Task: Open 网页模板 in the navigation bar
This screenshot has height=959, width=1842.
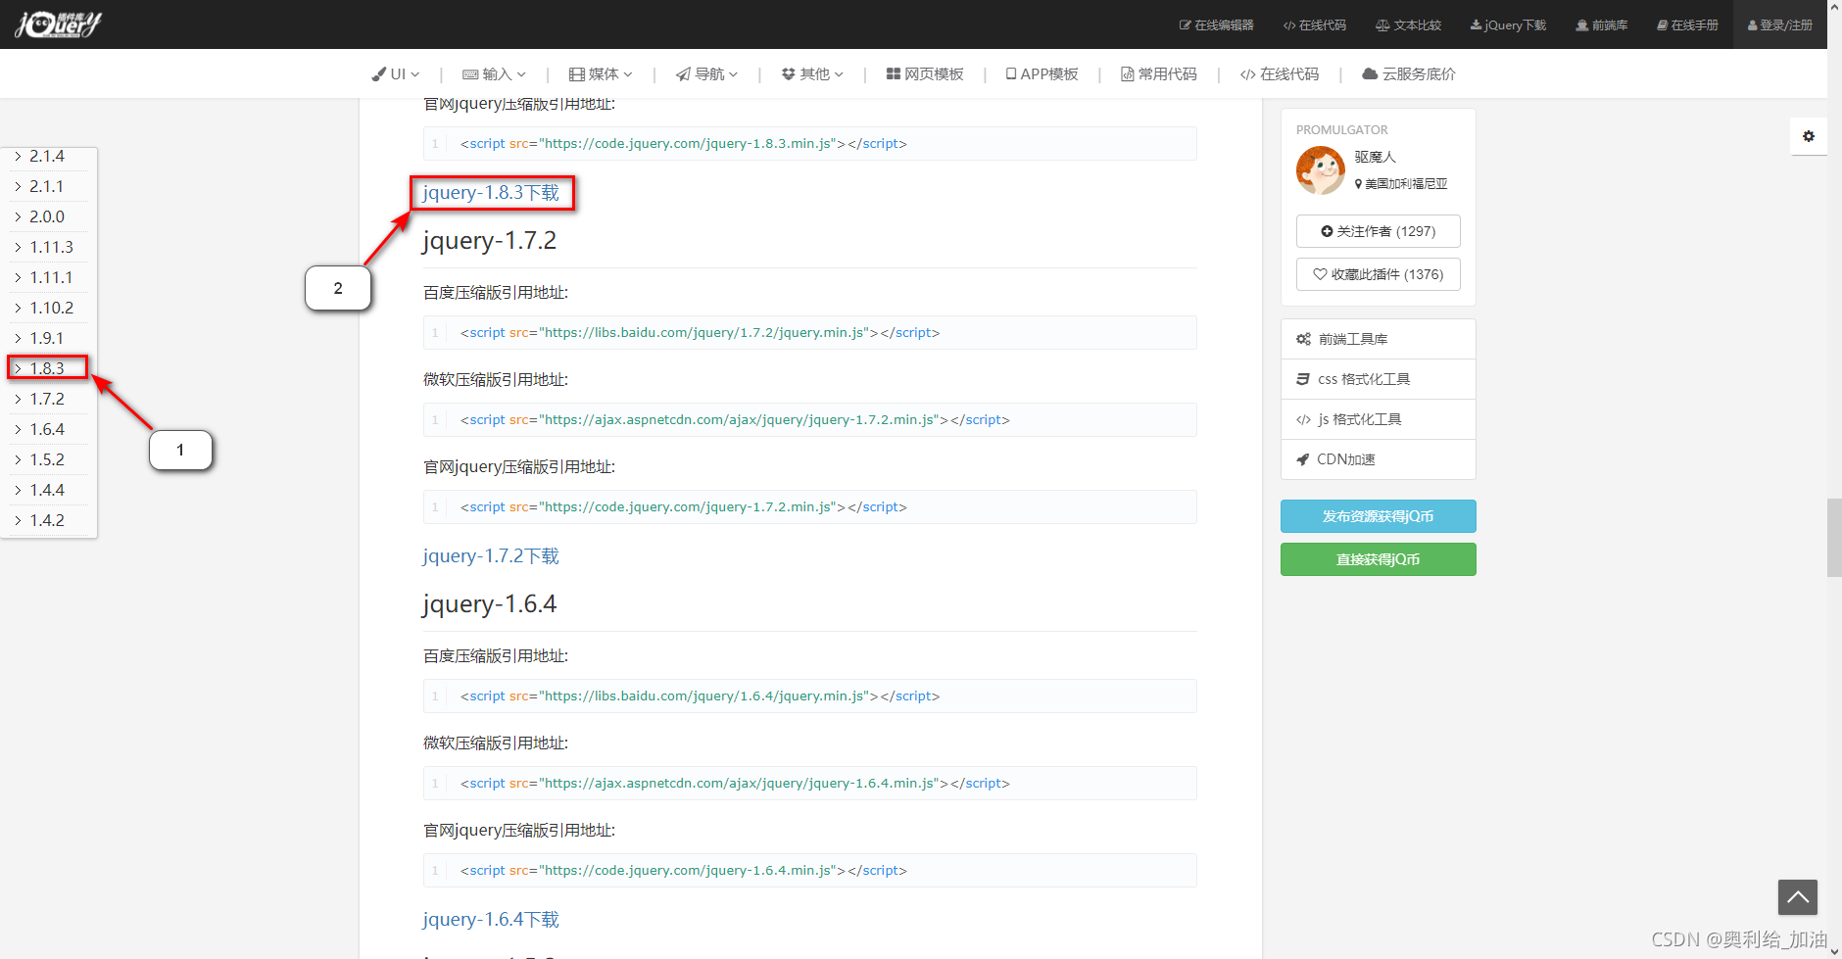Action: point(925,74)
